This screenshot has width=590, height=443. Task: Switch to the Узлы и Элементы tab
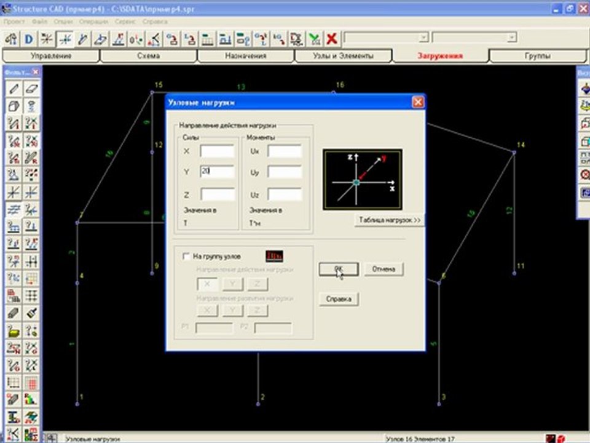343,56
